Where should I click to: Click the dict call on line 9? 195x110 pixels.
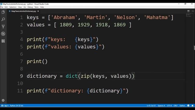[x=72, y=76]
